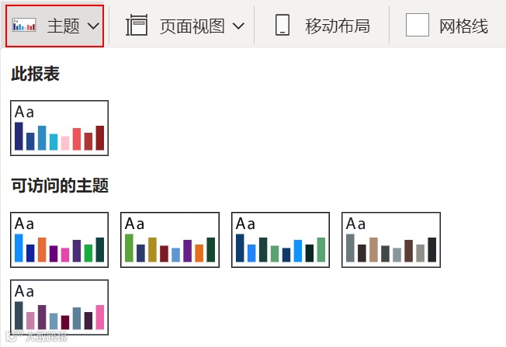Choose the accessible theme with dark navy and teal bars

pos(280,240)
